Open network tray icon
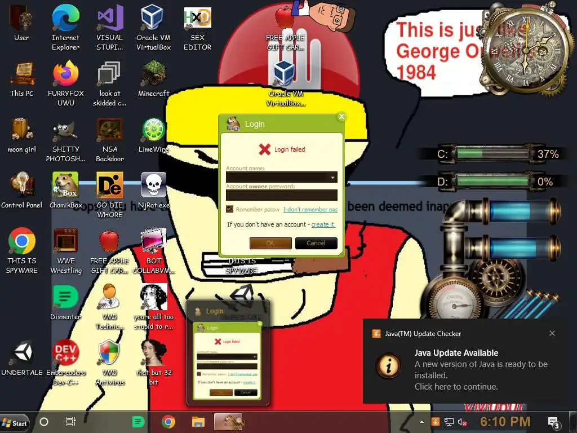Image resolution: width=577 pixels, height=433 pixels. pos(449,422)
